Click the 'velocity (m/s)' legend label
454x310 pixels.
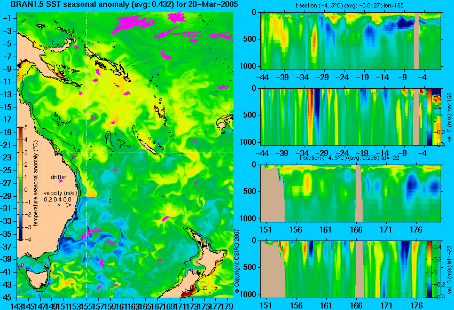tap(60, 193)
